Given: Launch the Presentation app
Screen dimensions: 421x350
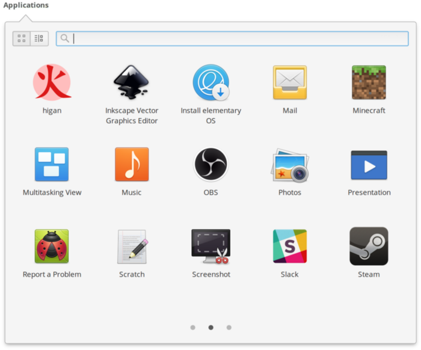Looking at the screenshot, I should [369, 165].
